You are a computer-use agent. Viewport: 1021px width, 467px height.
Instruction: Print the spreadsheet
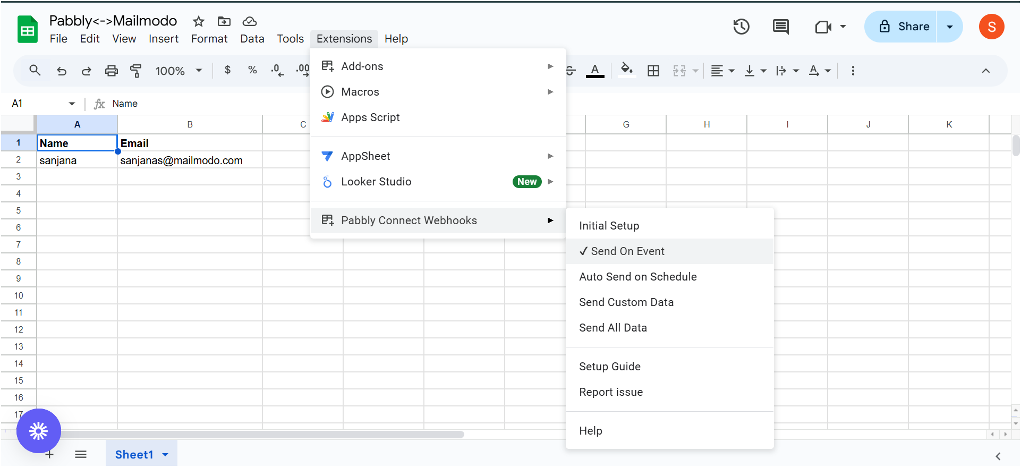[111, 71]
